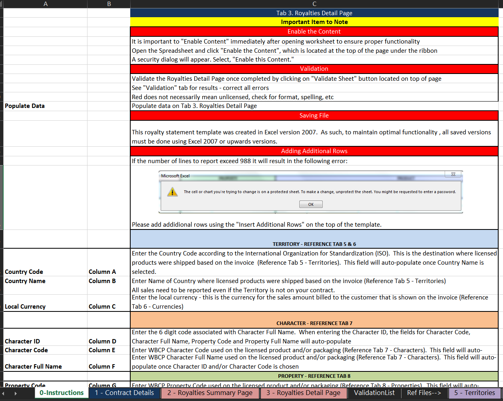Click the yellow Important Item to Note cell
The height and width of the screenshot is (401, 503).
click(314, 22)
